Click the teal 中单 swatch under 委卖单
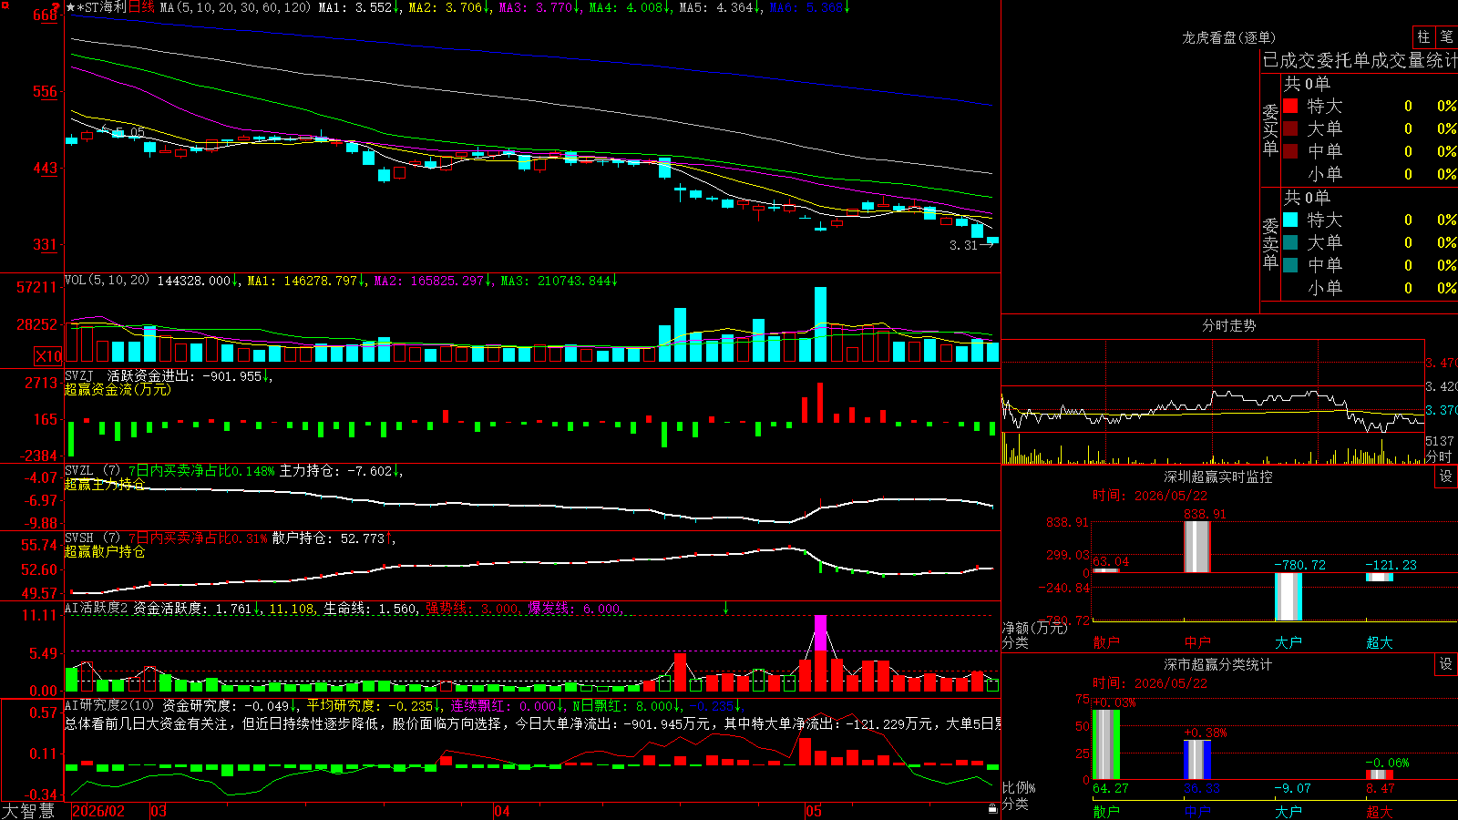Viewport: 1458px width, 820px height. pyautogui.click(x=1290, y=265)
